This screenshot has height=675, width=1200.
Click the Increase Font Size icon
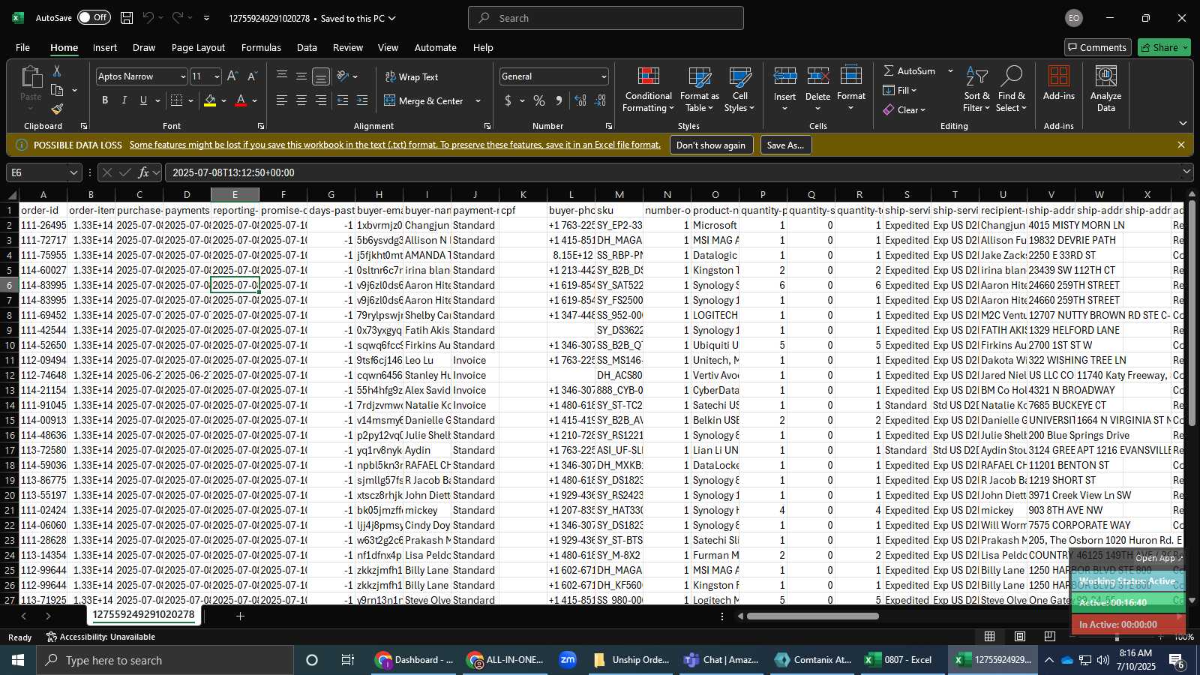232,76
